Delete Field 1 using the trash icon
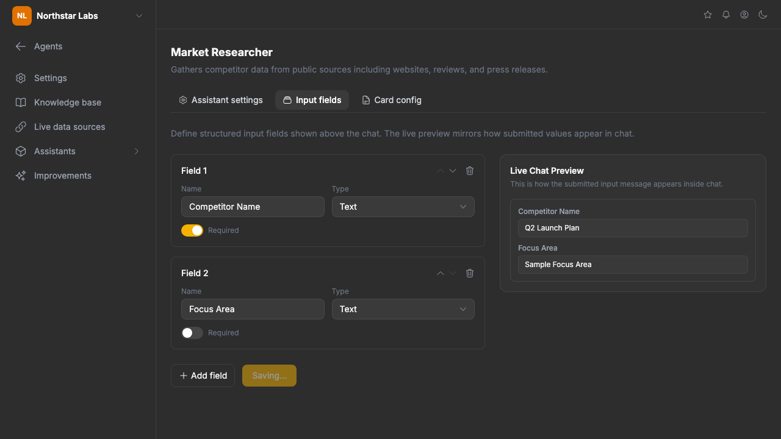This screenshot has height=439, width=781. [x=470, y=171]
